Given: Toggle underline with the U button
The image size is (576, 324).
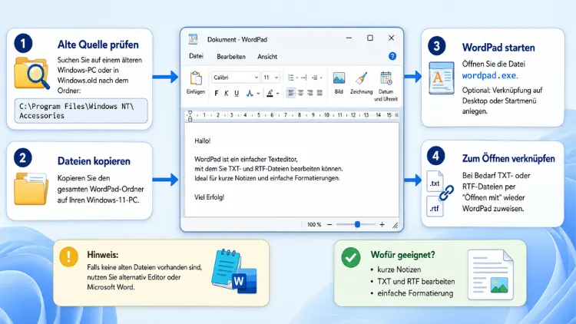Looking at the screenshot, I should (x=237, y=94).
